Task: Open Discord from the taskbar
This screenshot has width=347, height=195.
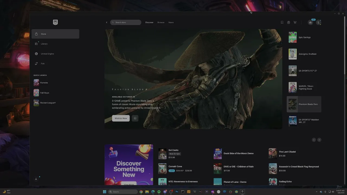Action: point(165,192)
